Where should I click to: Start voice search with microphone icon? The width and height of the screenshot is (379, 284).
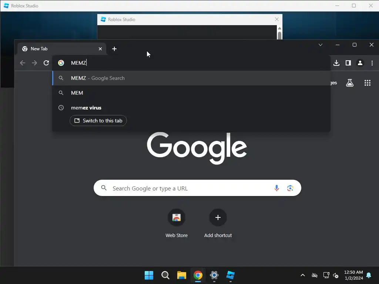[277, 188]
